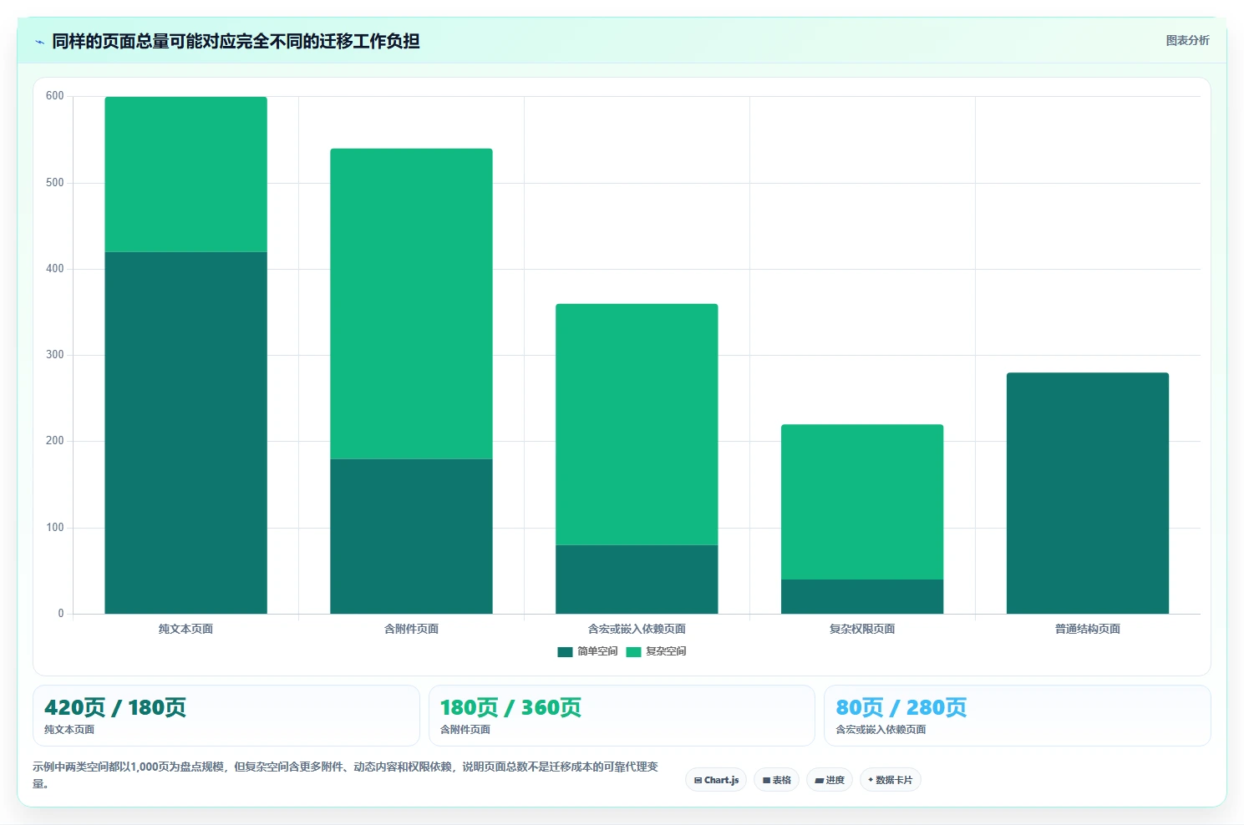Click the chart title 同样的页面总量…迁移工作负担
The height and width of the screenshot is (825, 1244).
tap(236, 41)
